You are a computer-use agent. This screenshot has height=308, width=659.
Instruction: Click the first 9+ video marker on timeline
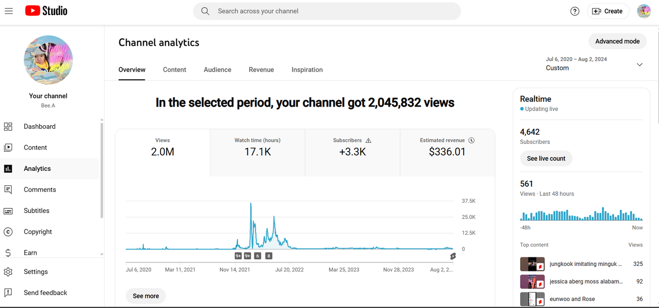[x=238, y=256]
